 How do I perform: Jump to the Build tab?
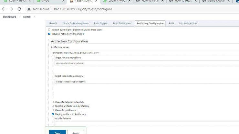pos(171,23)
